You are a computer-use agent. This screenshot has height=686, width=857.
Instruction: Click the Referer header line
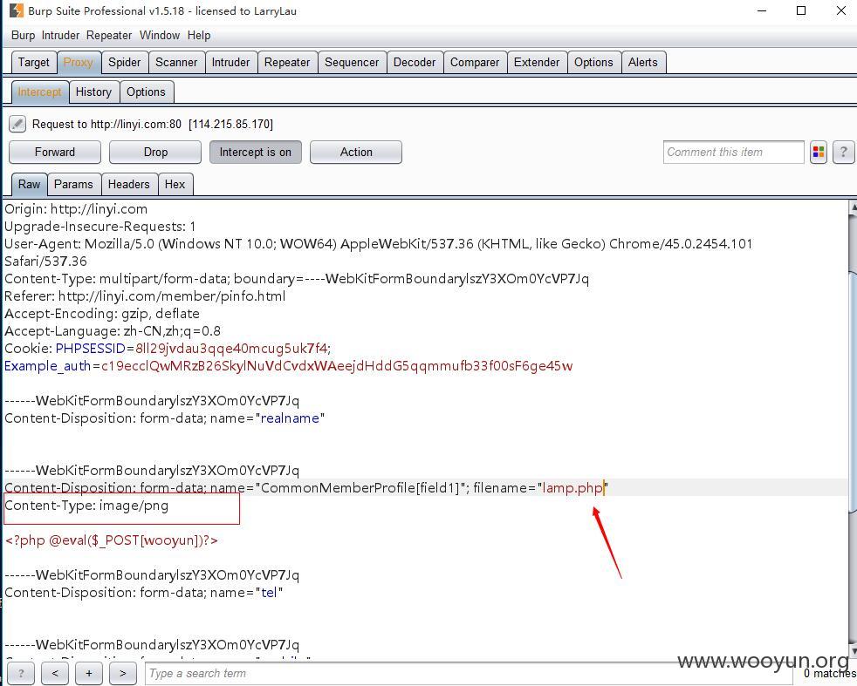point(145,295)
